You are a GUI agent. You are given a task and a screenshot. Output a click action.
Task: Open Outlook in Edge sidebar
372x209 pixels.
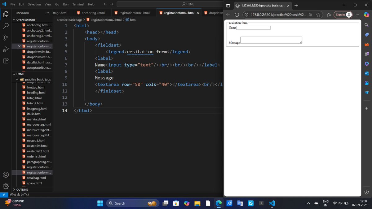click(x=366, y=73)
